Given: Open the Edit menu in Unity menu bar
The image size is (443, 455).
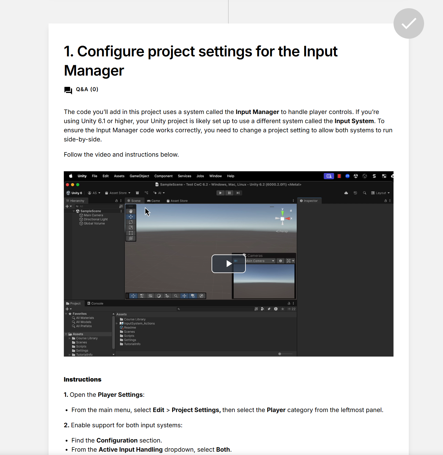Looking at the screenshot, I should 106,176.
